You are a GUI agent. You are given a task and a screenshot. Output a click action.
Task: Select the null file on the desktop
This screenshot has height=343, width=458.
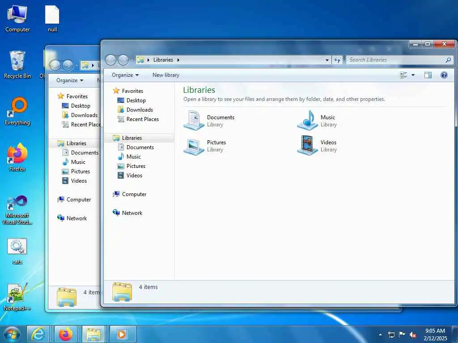coord(52,18)
